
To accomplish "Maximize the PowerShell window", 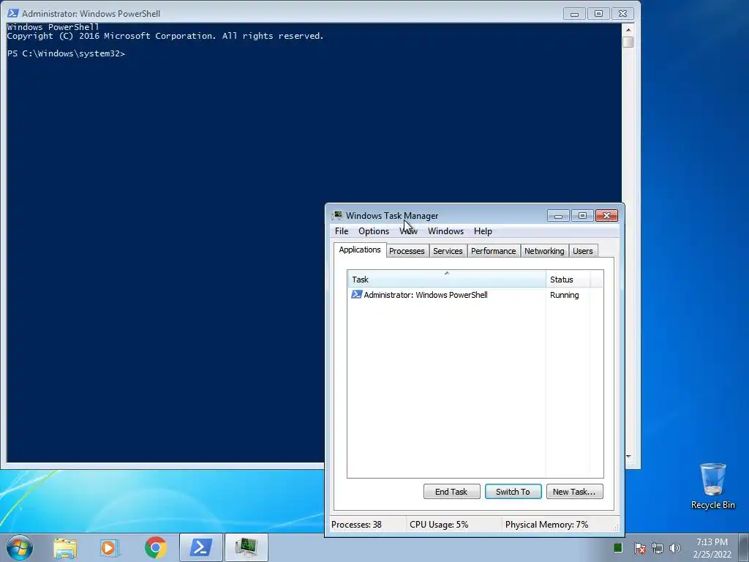I will pyautogui.click(x=598, y=14).
